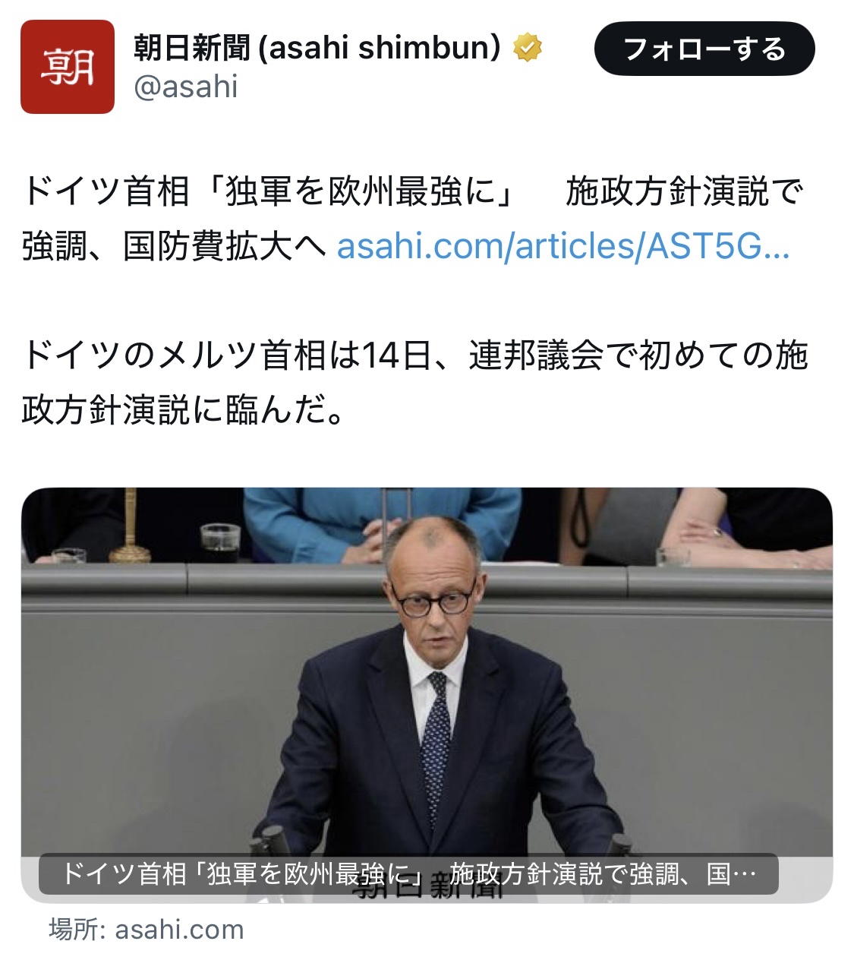Select the 朝日新聞 (asahi shimbun) display name
The width and height of the screenshot is (854, 960).
(x=317, y=48)
